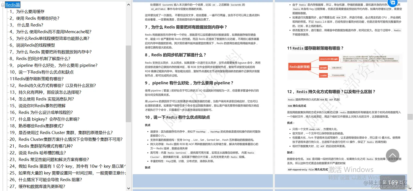Select the Redis篇 root bookmark
Image resolution: width=413 pixels, height=191 pixels.
tap(13, 5)
